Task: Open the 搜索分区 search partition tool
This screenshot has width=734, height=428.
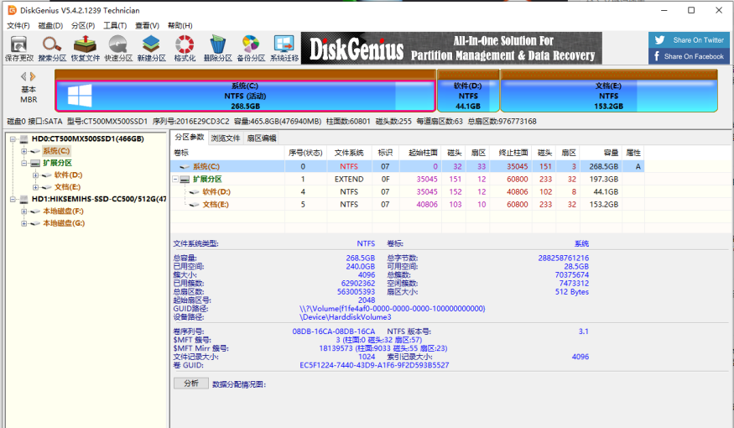Action: click(x=52, y=48)
